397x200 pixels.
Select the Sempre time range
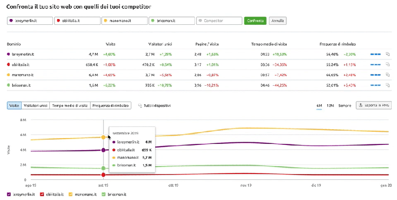pyautogui.click(x=345, y=106)
